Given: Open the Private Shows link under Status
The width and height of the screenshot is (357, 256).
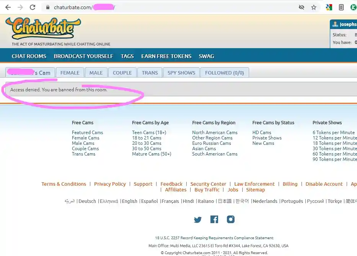Looking at the screenshot, I should coord(267,138).
